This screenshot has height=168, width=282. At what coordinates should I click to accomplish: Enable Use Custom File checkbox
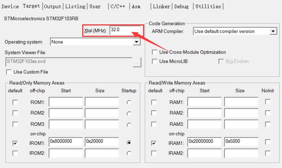click(x=9, y=72)
